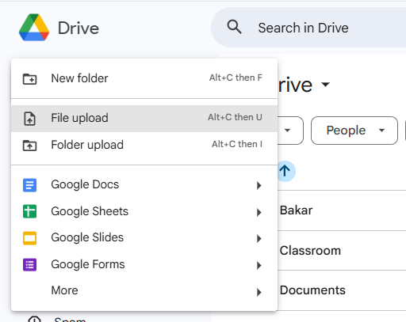Click the green Google Sheets icon

coord(29,211)
